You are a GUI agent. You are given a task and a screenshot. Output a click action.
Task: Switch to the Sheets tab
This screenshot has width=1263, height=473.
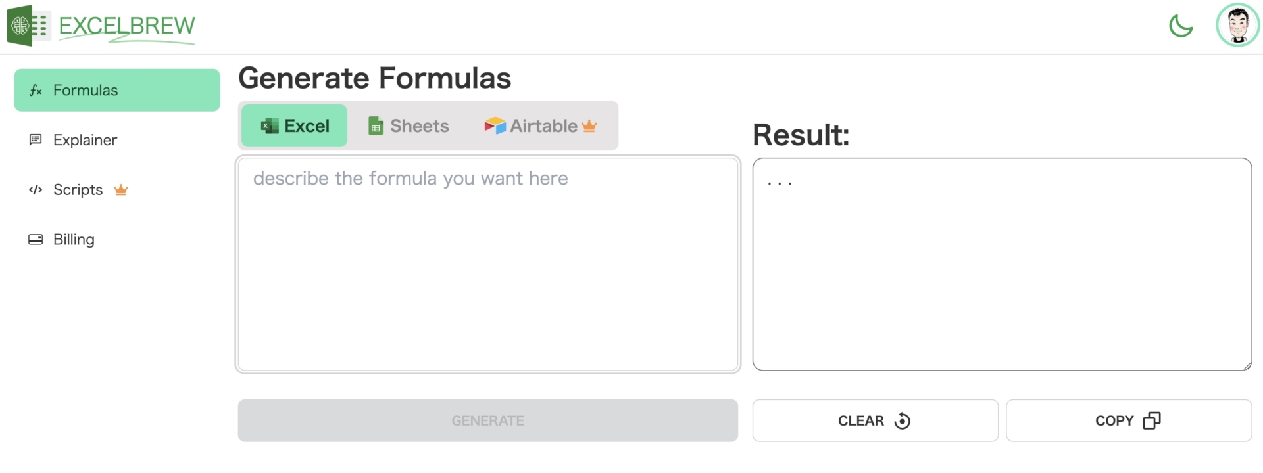(409, 125)
